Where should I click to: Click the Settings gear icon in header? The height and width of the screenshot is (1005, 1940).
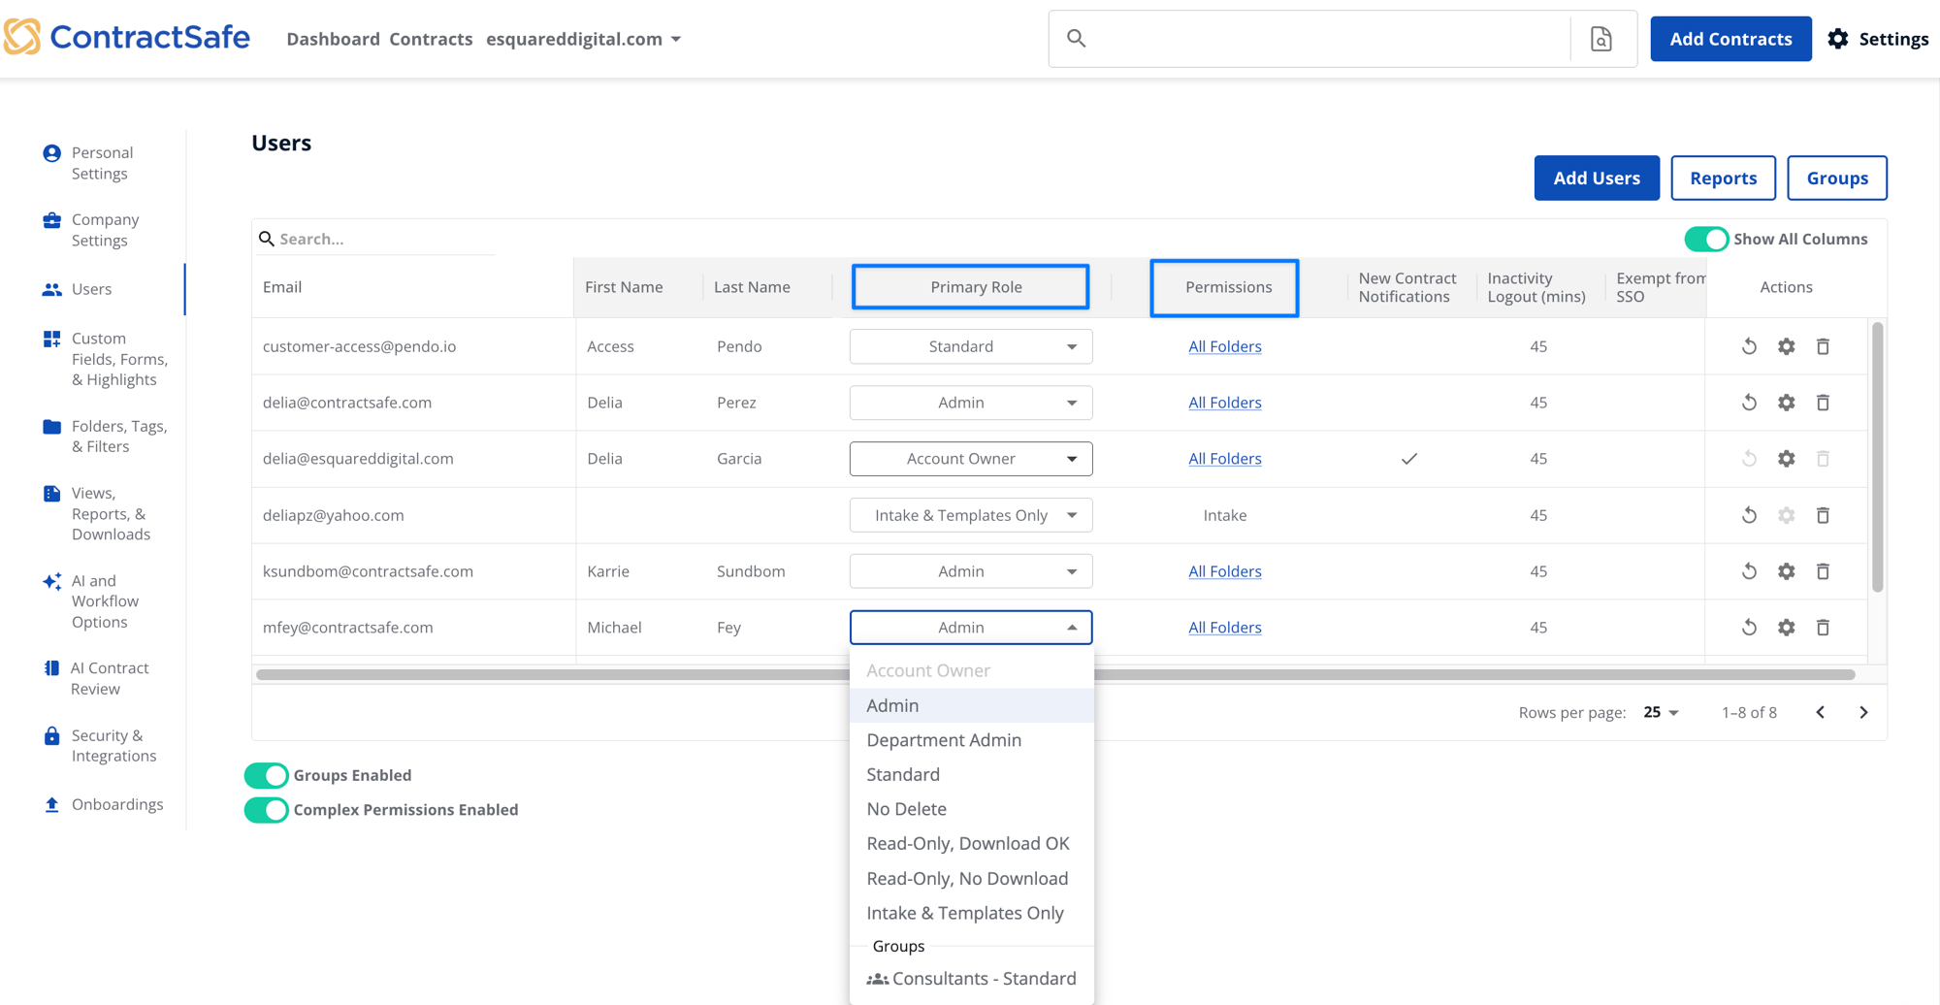pyautogui.click(x=1838, y=39)
